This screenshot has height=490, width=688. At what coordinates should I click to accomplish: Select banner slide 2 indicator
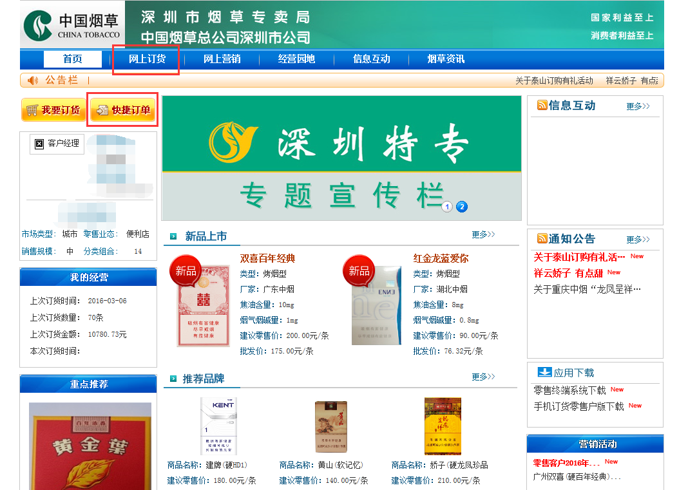coord(462,207)
